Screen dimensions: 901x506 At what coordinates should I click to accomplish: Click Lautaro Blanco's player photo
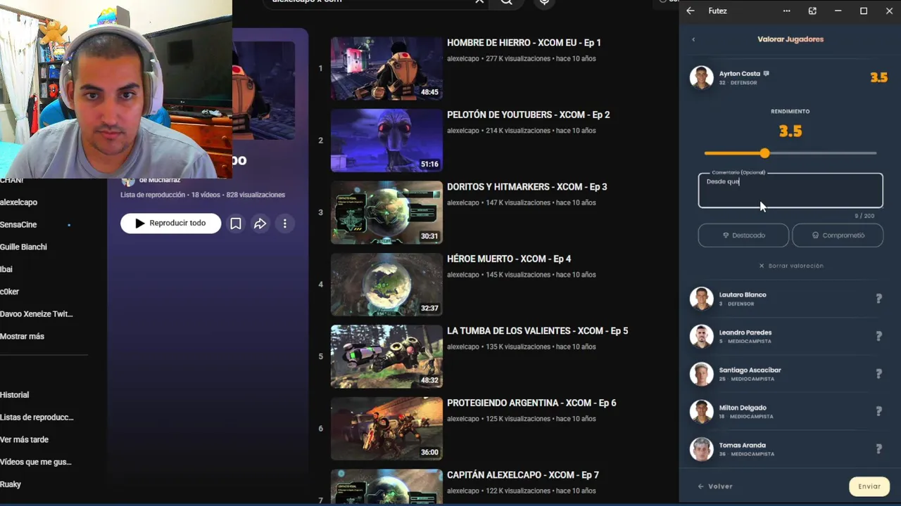701,299
